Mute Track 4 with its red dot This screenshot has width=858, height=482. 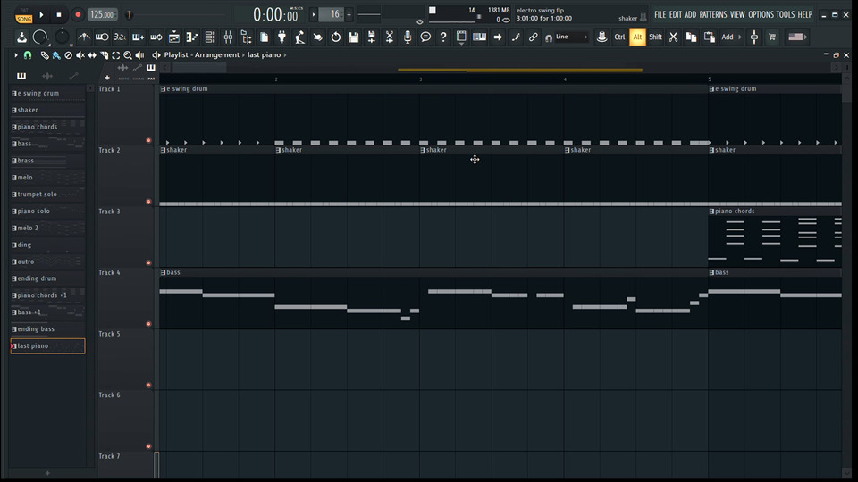click(x=148, y=324)
